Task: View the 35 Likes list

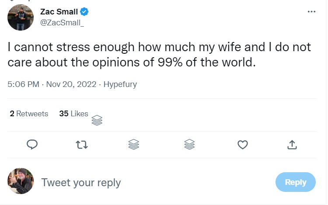Action: coord(73,114)
